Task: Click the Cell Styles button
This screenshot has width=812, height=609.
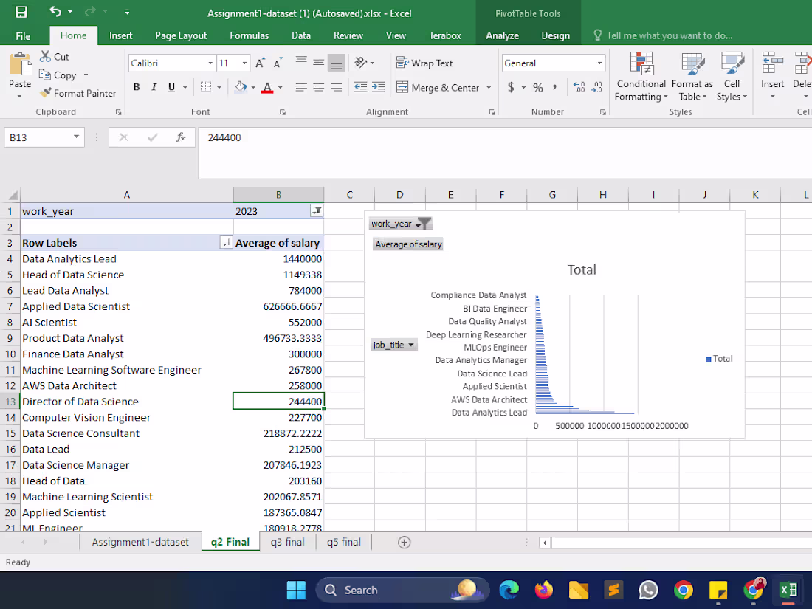Action: click(x=732, y=77)
